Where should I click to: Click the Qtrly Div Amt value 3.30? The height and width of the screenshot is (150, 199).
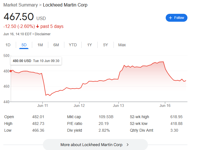[x=174, y=130]
